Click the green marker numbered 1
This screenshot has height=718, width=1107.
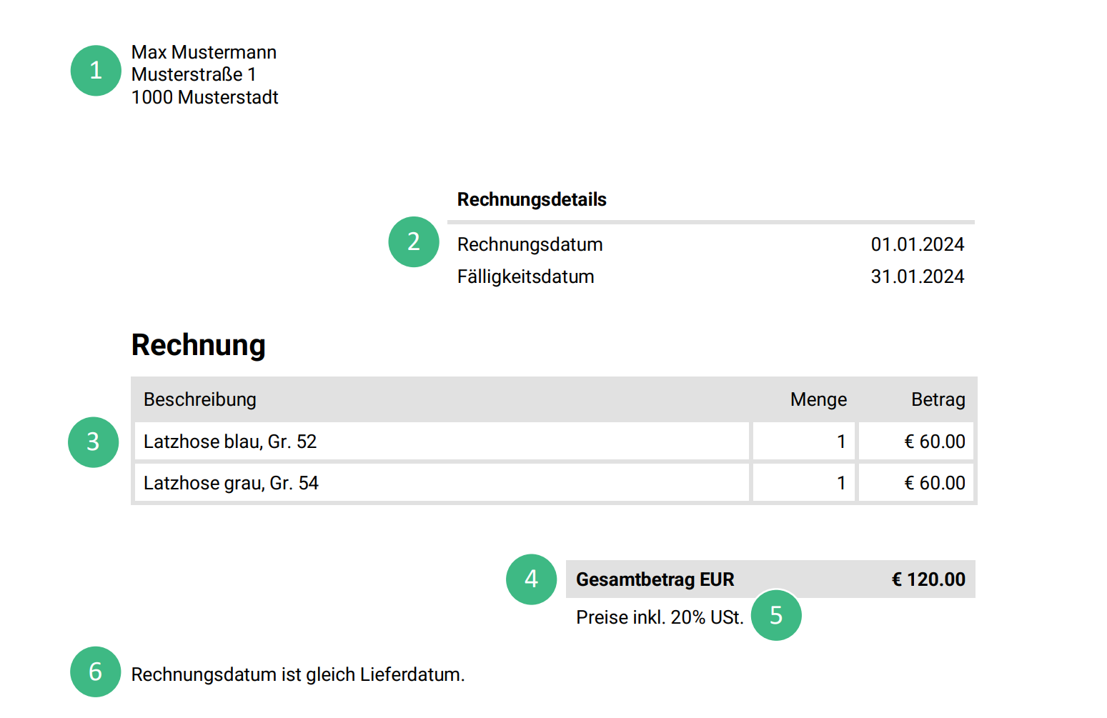pyautogui.click(x=96, y=71)
